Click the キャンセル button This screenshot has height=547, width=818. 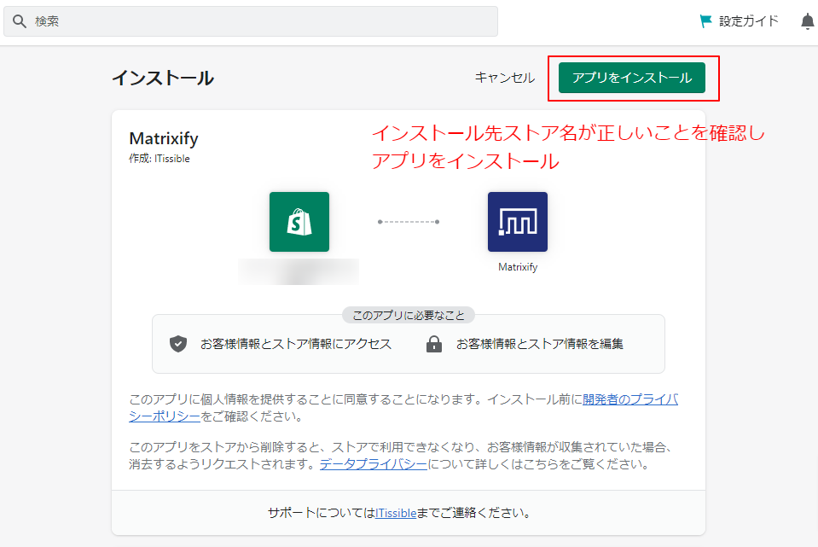click(504, 78)
